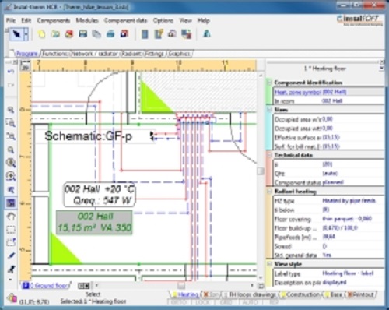389x310 pixels.
Task: Click the round zoom icon, fifth magnifier down
Action: 11,163
